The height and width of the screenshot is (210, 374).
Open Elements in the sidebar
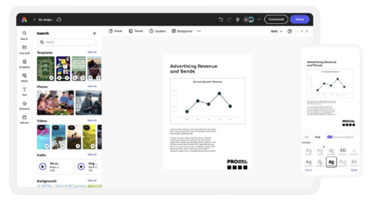(x=24, y=105)
